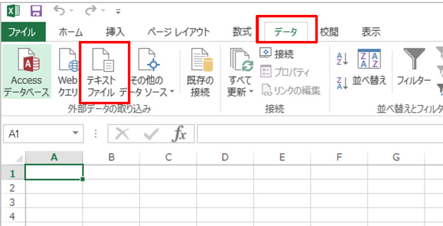Open the Name Box dropdown arrow
This screenshot has width=443, height=226.
click(x=75, y=133)
